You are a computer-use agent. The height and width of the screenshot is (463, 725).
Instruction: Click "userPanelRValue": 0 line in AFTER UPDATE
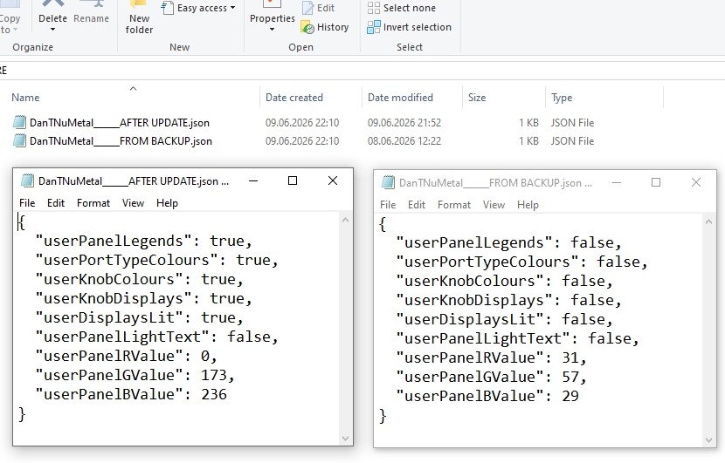coord(127,356)
